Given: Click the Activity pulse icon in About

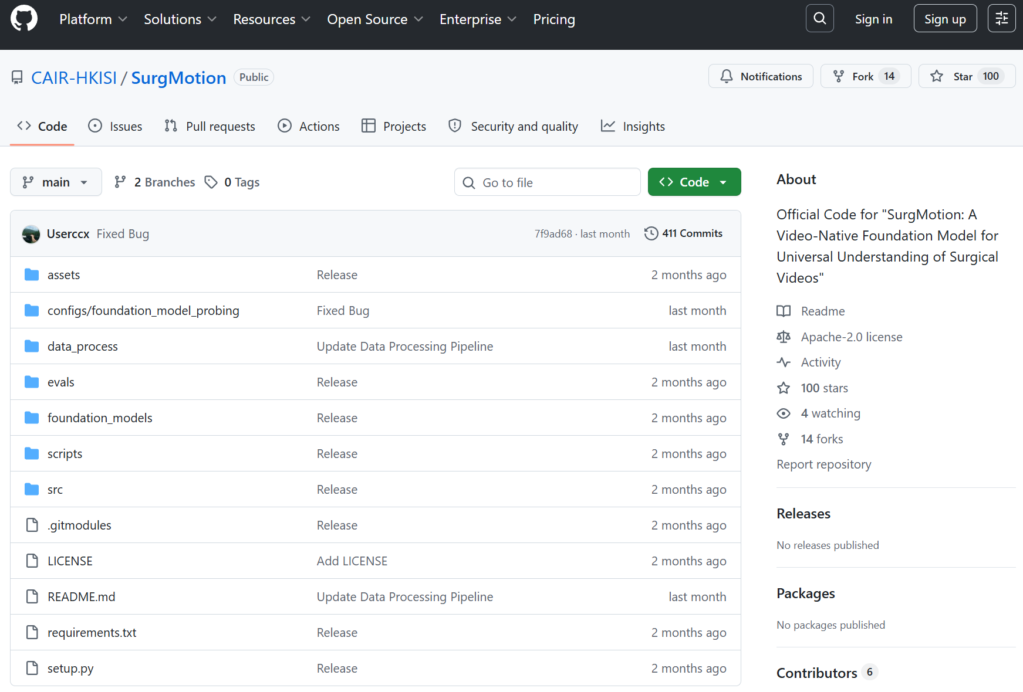Looking at the screenshot, I should point(784,362).
